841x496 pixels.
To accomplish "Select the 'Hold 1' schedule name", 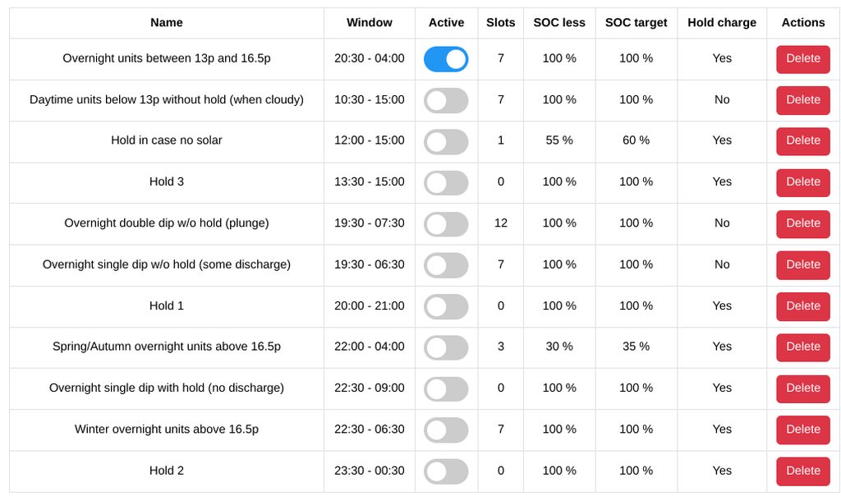I will (167, 306).
